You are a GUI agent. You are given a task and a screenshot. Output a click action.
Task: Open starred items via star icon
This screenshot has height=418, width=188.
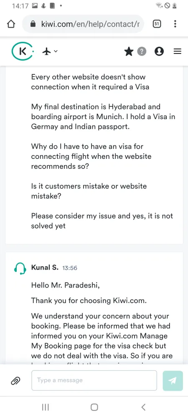tap(129, 51)
